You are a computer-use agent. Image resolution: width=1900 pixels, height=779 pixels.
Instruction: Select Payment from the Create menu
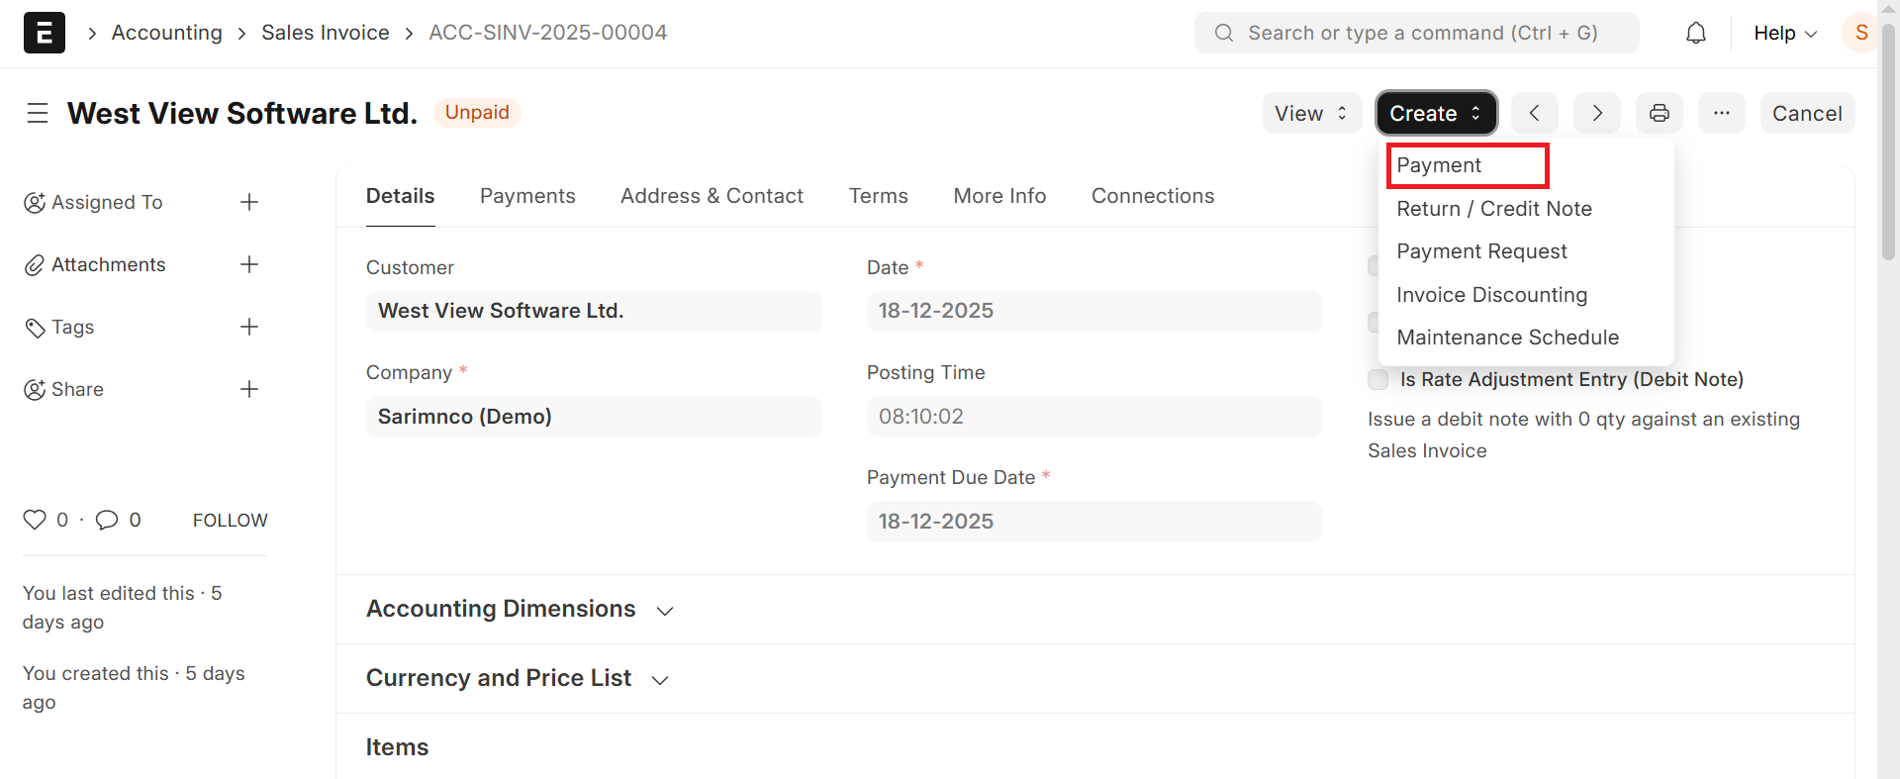tap(1437, 164)
